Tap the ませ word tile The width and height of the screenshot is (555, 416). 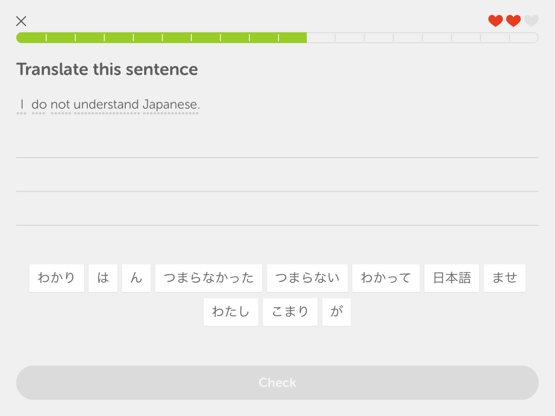coord(505,278)
